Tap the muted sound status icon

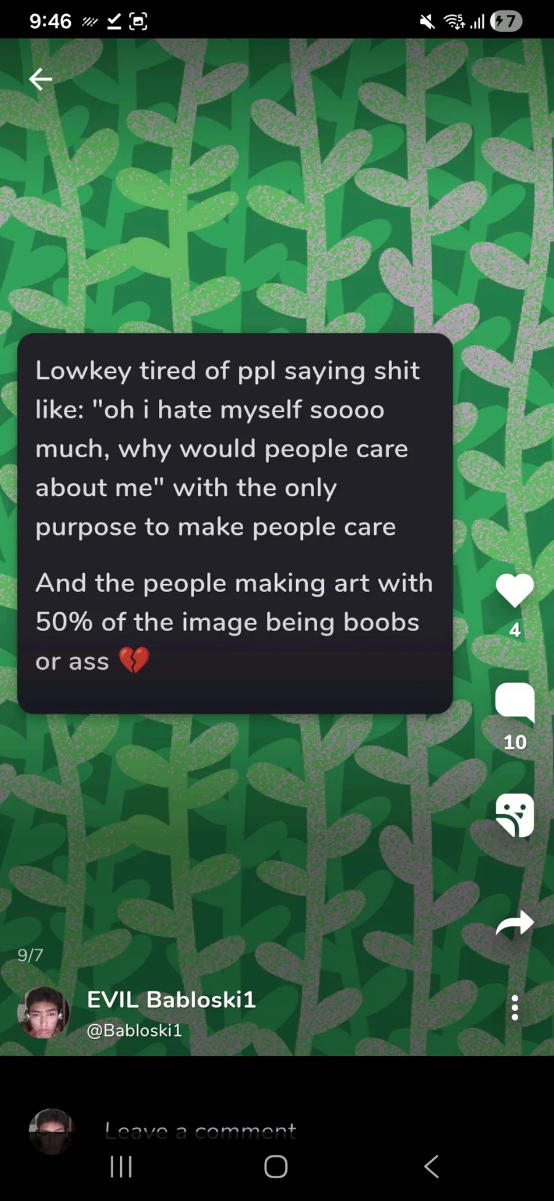pos(427,22)
